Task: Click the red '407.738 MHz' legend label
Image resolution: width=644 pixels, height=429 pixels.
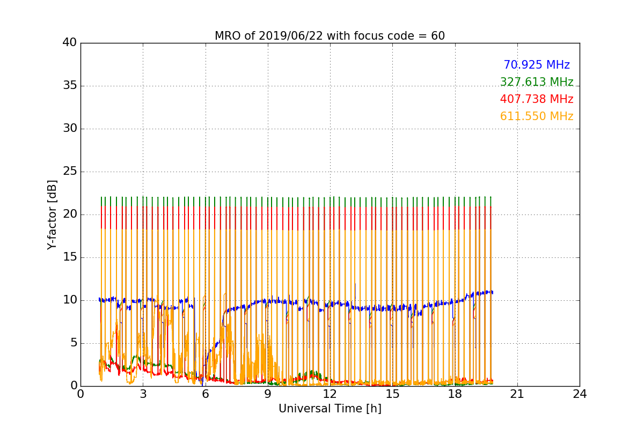Action: [537, 99]
